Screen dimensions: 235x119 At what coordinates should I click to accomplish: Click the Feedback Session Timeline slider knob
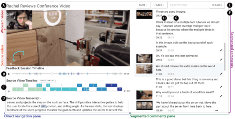(x=52, y=74)
